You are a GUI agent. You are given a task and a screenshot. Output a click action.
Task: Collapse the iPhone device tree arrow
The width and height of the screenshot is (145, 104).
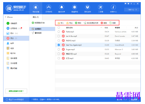pos(6,17)
